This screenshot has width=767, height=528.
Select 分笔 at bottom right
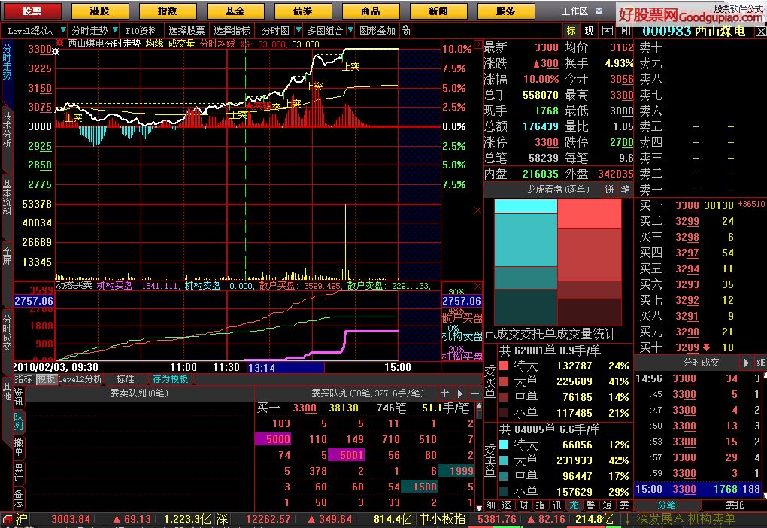667,505
